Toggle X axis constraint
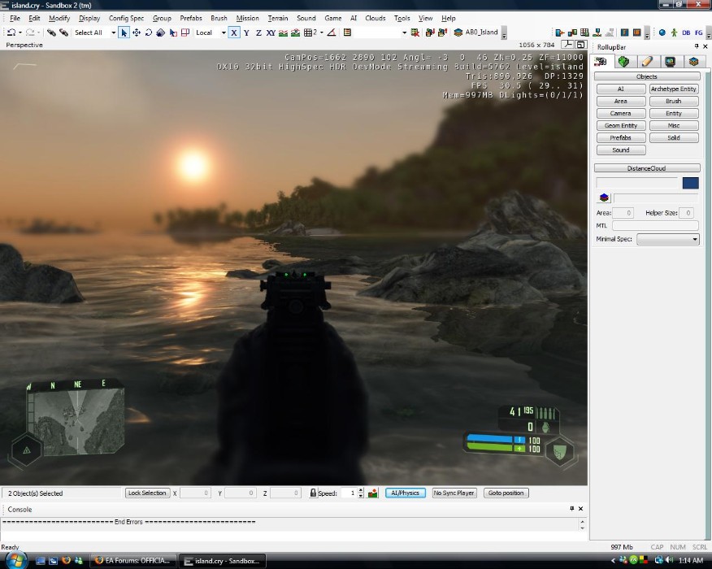Screen dimensions: 712x569 pyautogui.click(x=234, y=33)
